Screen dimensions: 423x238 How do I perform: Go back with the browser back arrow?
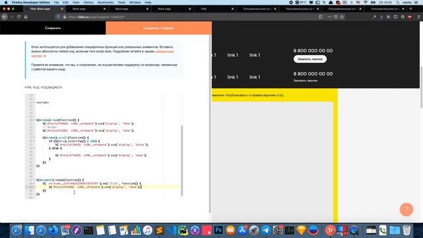coord(5,17)
